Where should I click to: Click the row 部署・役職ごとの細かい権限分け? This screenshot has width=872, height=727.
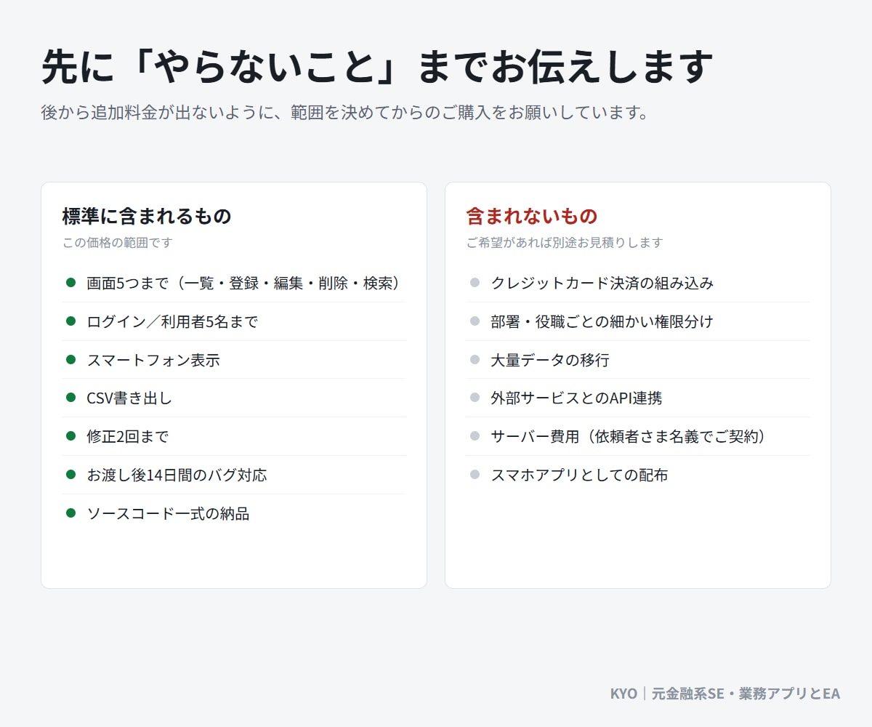(638, 321)
